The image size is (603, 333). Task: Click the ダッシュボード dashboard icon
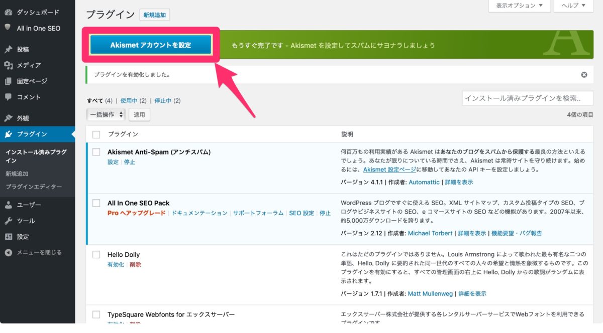8,12
